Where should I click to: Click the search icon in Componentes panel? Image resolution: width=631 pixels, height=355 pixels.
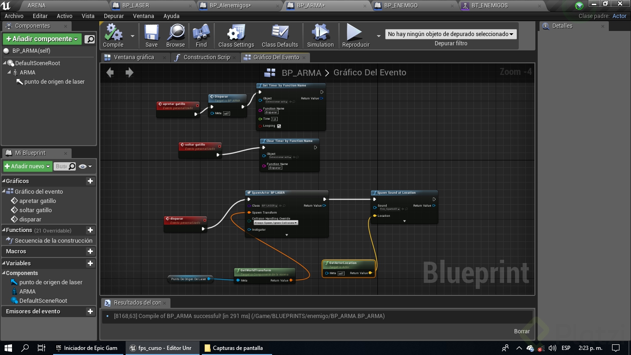[x=90, y=39]
